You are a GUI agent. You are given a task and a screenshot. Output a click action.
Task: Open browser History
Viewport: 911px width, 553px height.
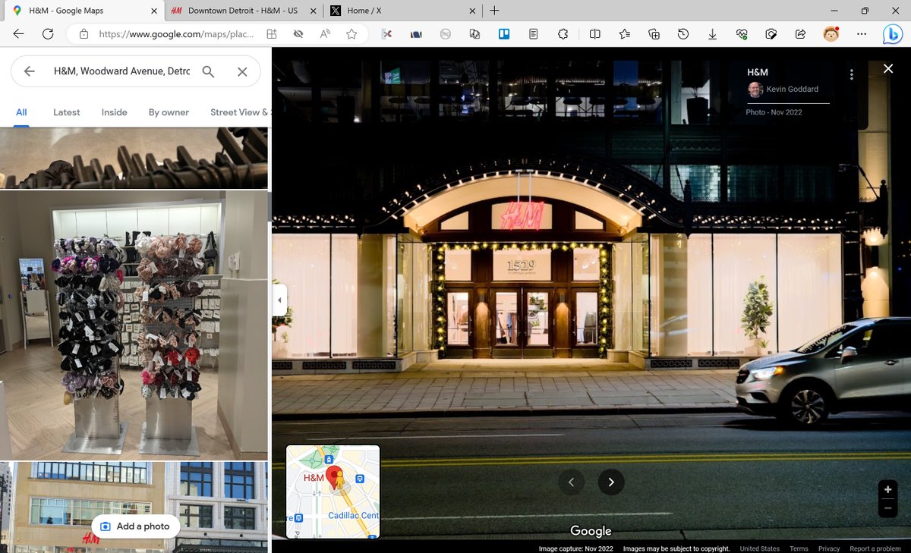click(683, 34)
